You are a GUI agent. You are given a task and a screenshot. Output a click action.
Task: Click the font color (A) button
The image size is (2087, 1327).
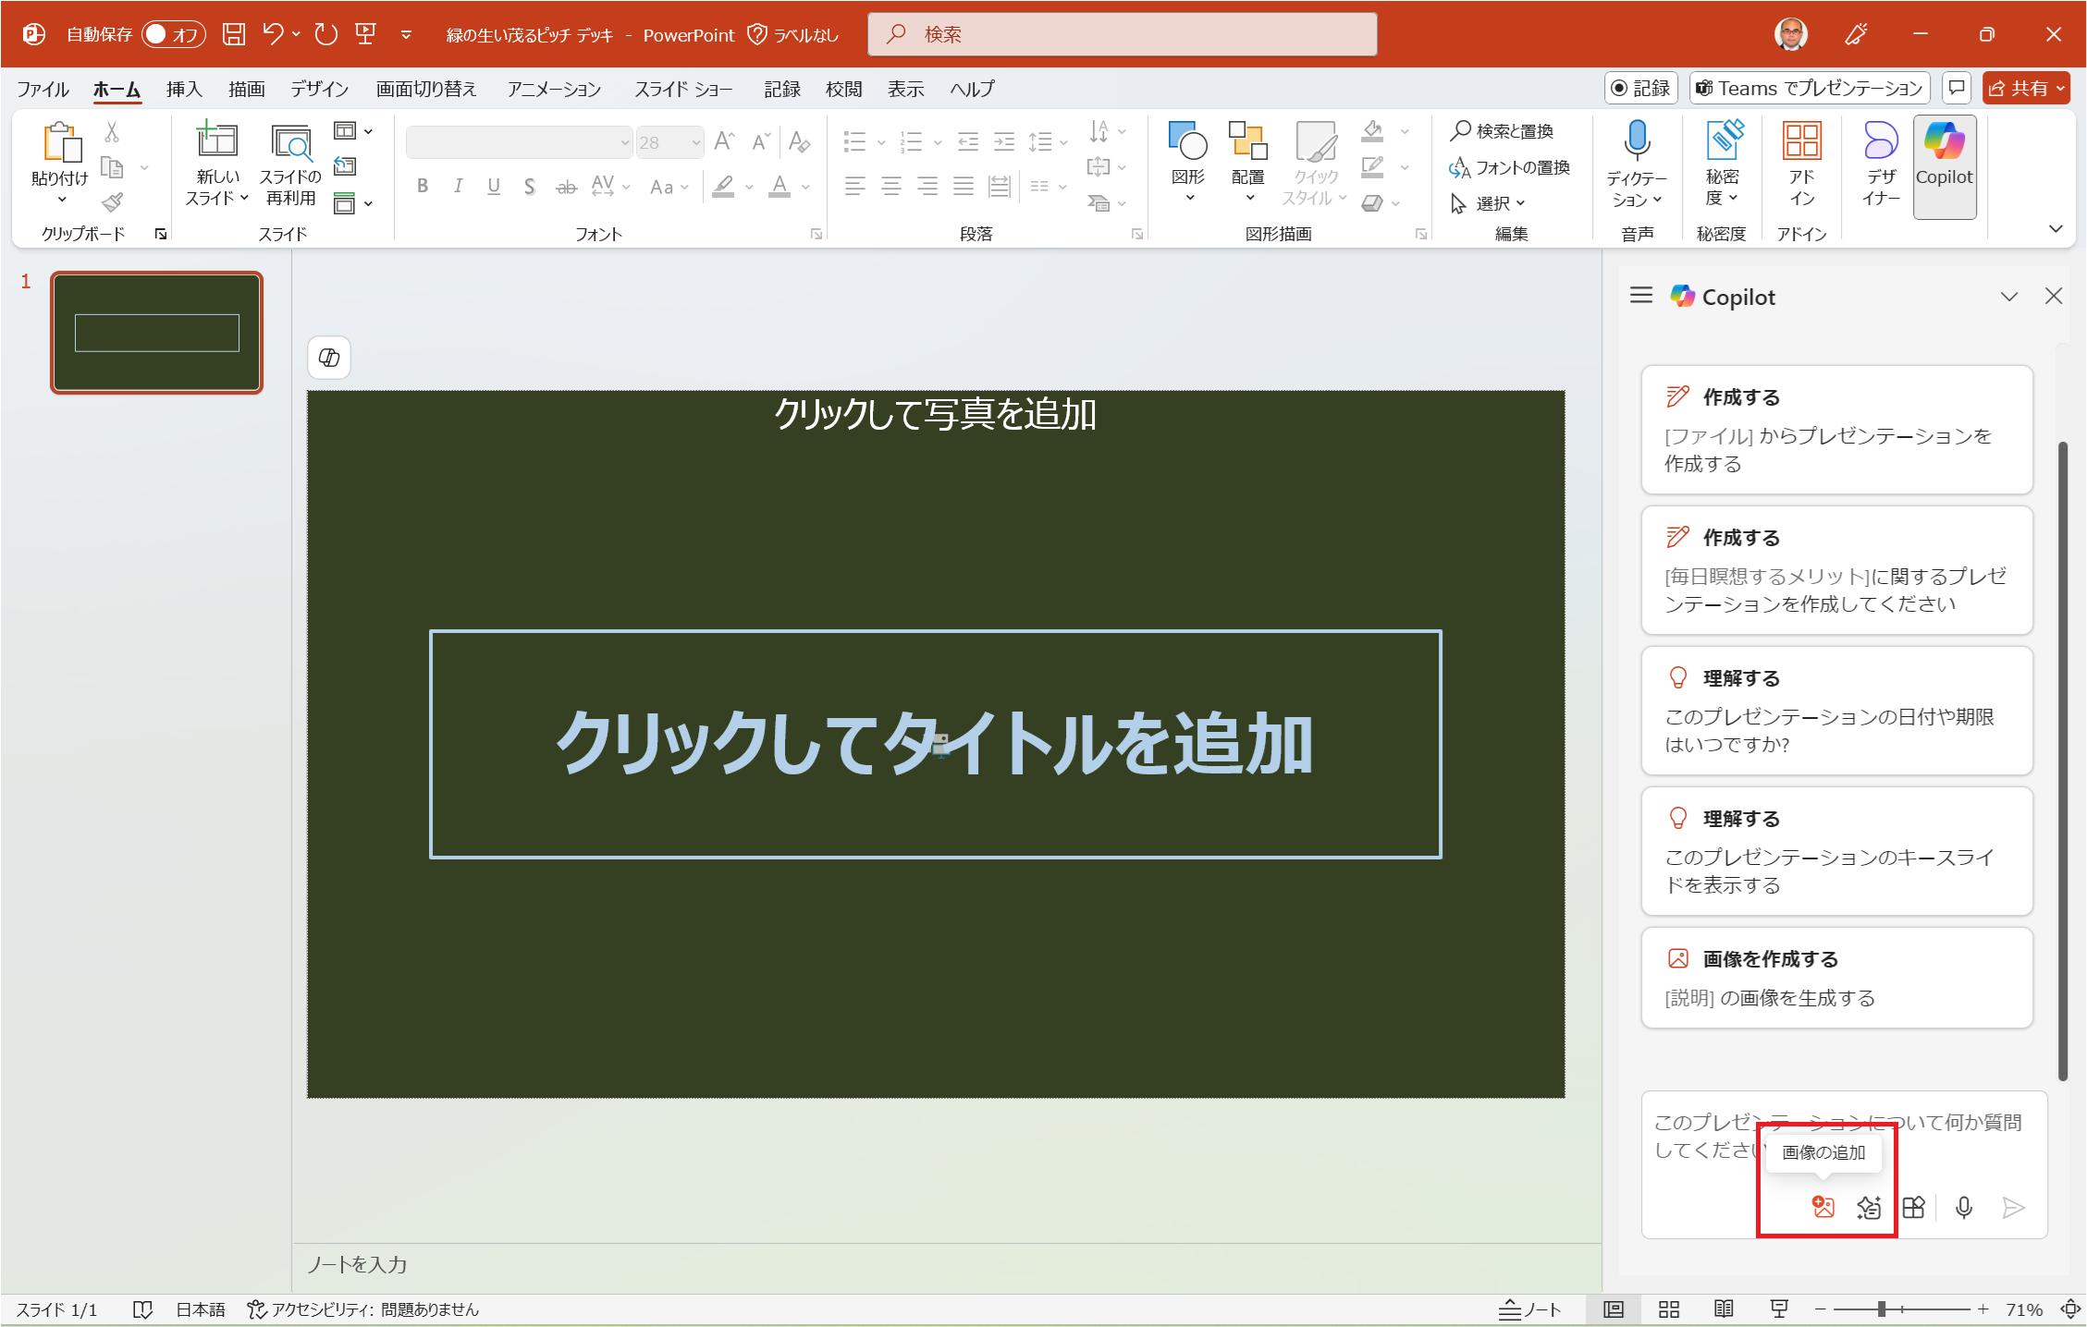click(780, 186)
